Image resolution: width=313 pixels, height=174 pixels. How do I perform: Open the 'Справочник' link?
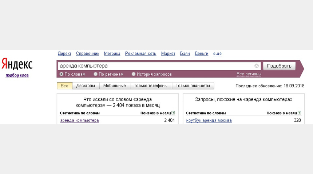(88, 54)
